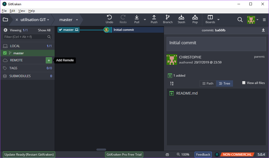Create a new Branch from toolbar
This screenshot has height=158, width=269.
coord(168,19)
